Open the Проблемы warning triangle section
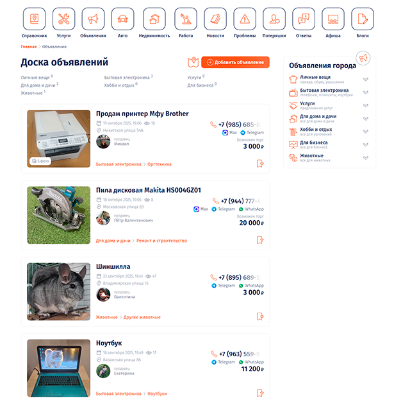410x398 pixels. (245, 19)
